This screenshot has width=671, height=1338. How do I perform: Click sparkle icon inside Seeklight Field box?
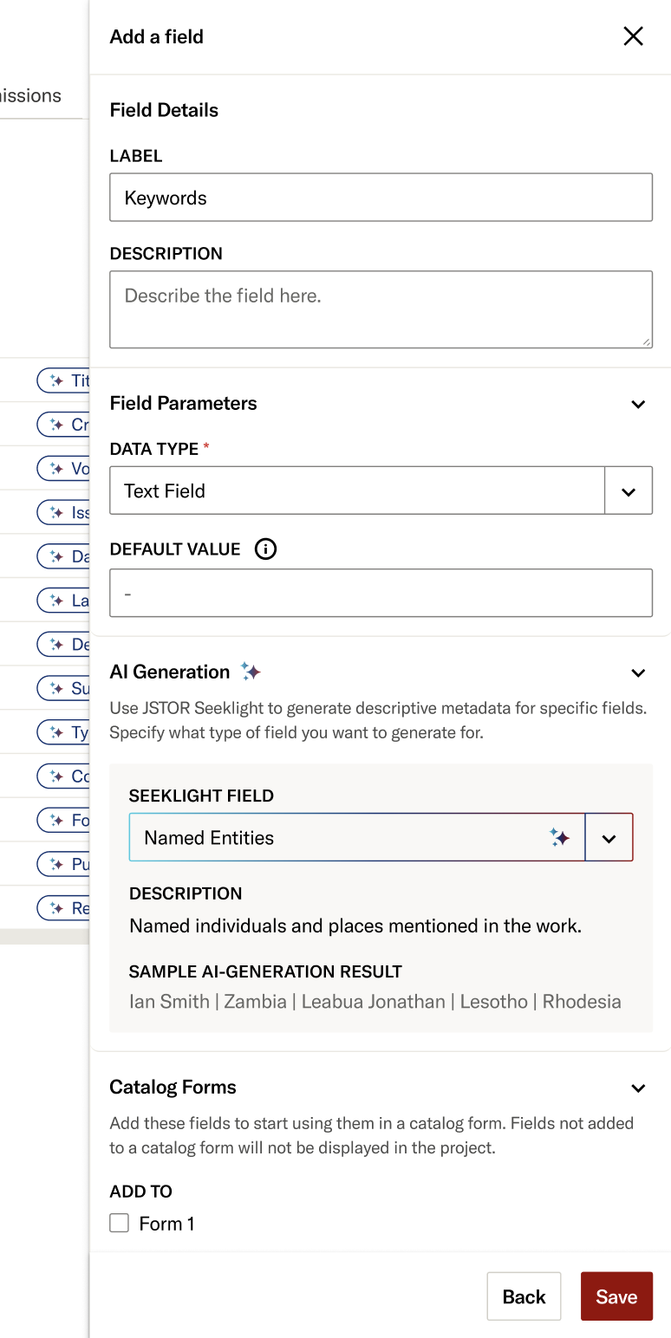click(x=560, y=837)
